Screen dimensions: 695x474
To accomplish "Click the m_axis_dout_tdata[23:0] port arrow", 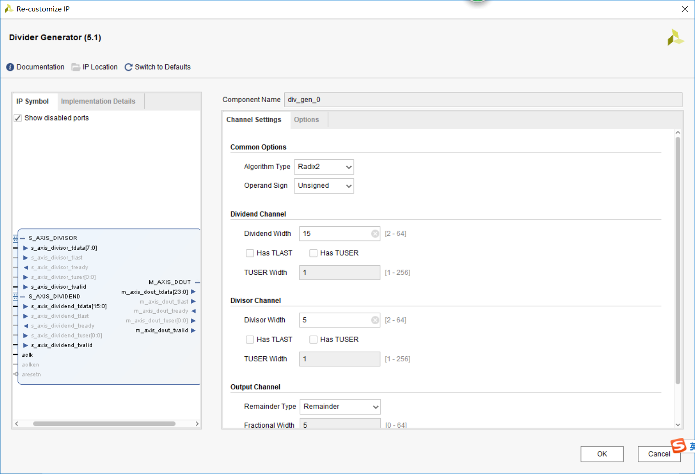I will point(193,292).
